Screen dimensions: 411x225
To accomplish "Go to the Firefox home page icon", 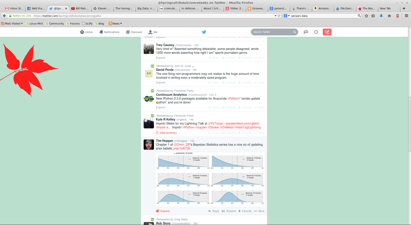I will click(x=389, y=16).
